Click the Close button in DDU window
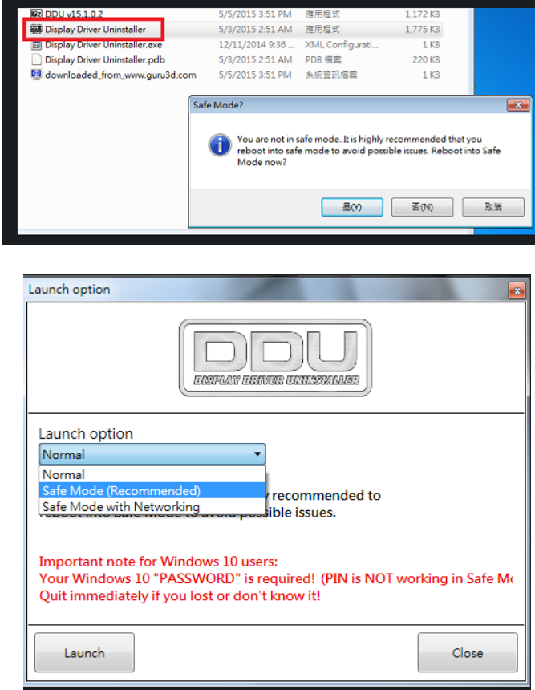 468,652
